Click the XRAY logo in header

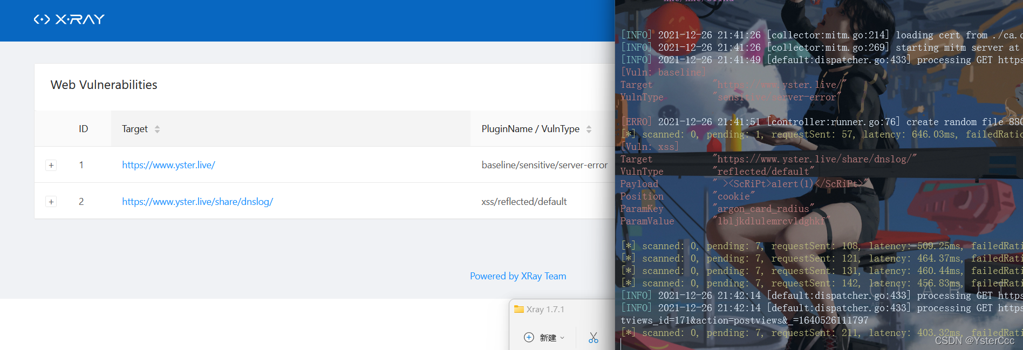[69, 19]
